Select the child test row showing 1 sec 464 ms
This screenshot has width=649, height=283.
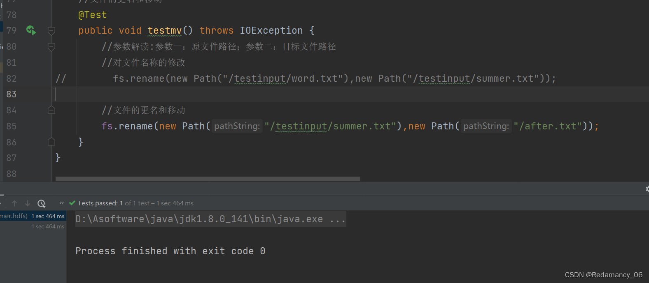(33, 226)
